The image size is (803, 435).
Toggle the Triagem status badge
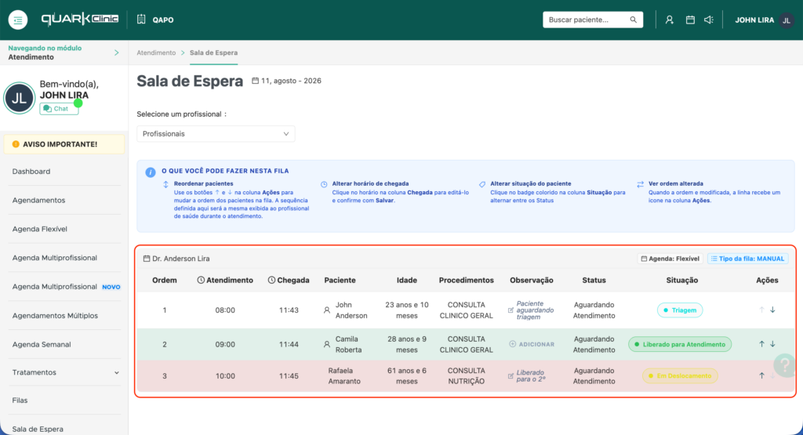pos(680,310)
